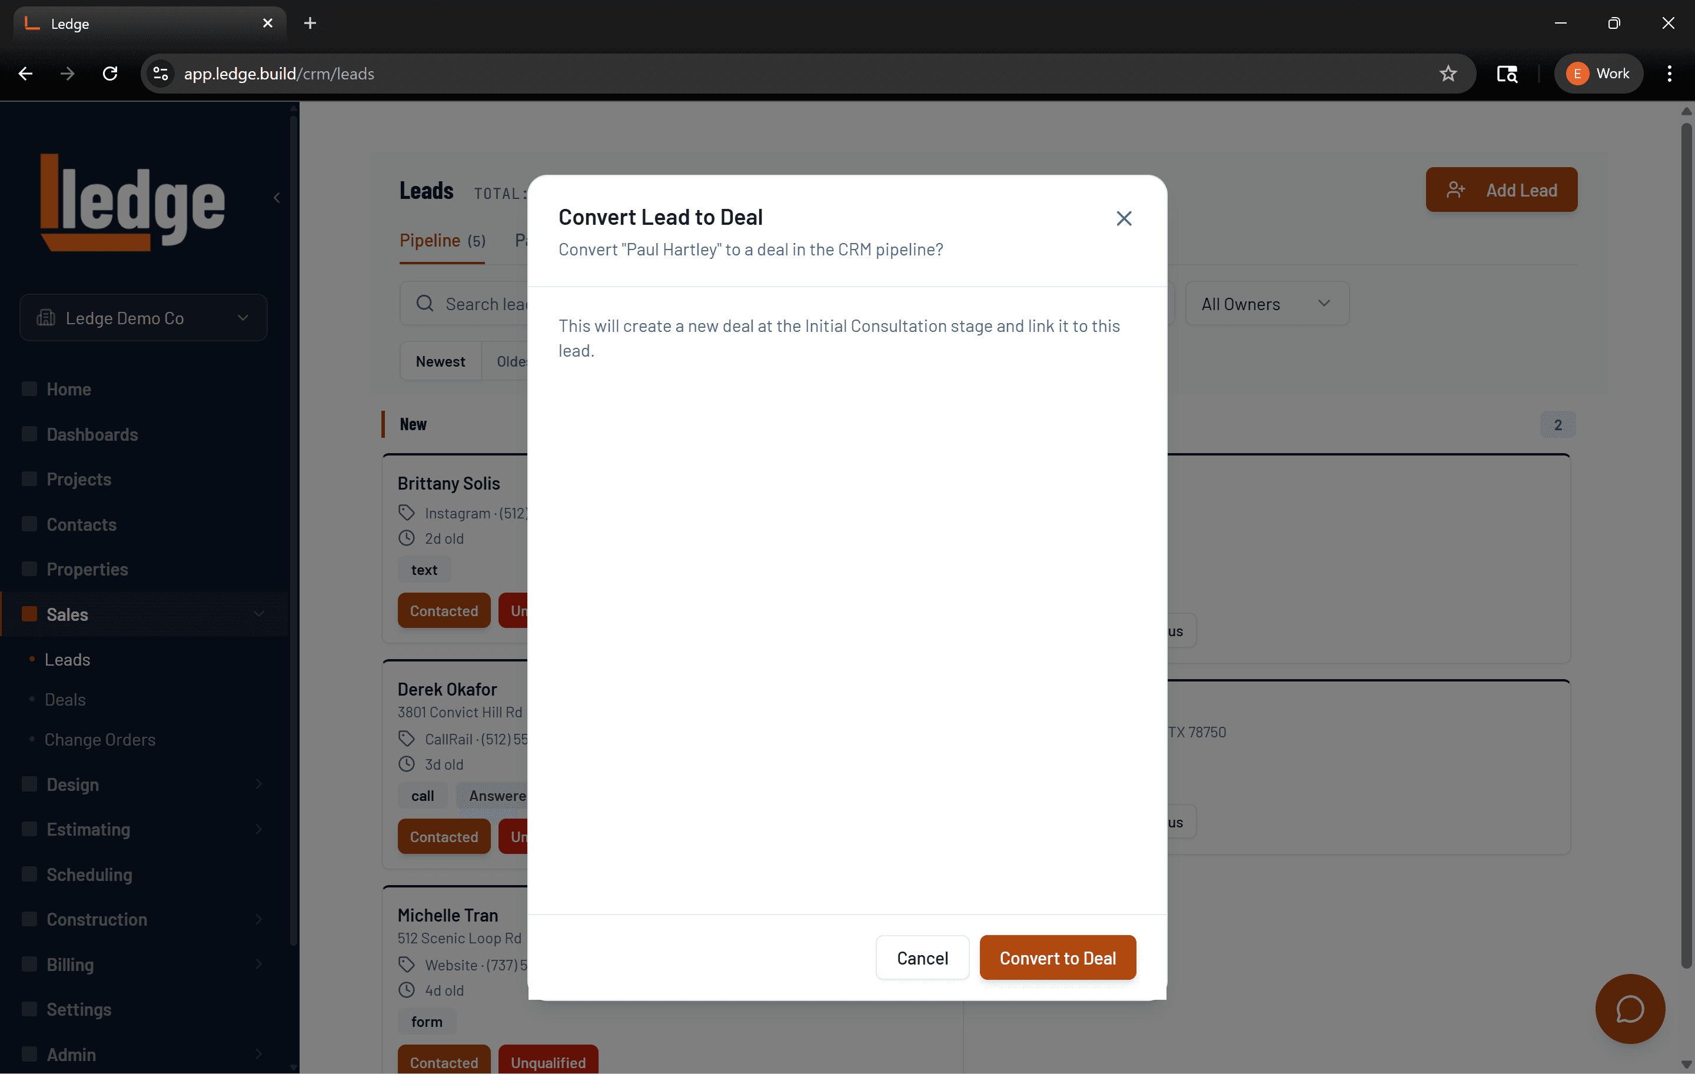Click the 'form' tag on Michelle Tran
Image resolution: width=1695 pixels, height=1074 pixels.
[427, 1021]
